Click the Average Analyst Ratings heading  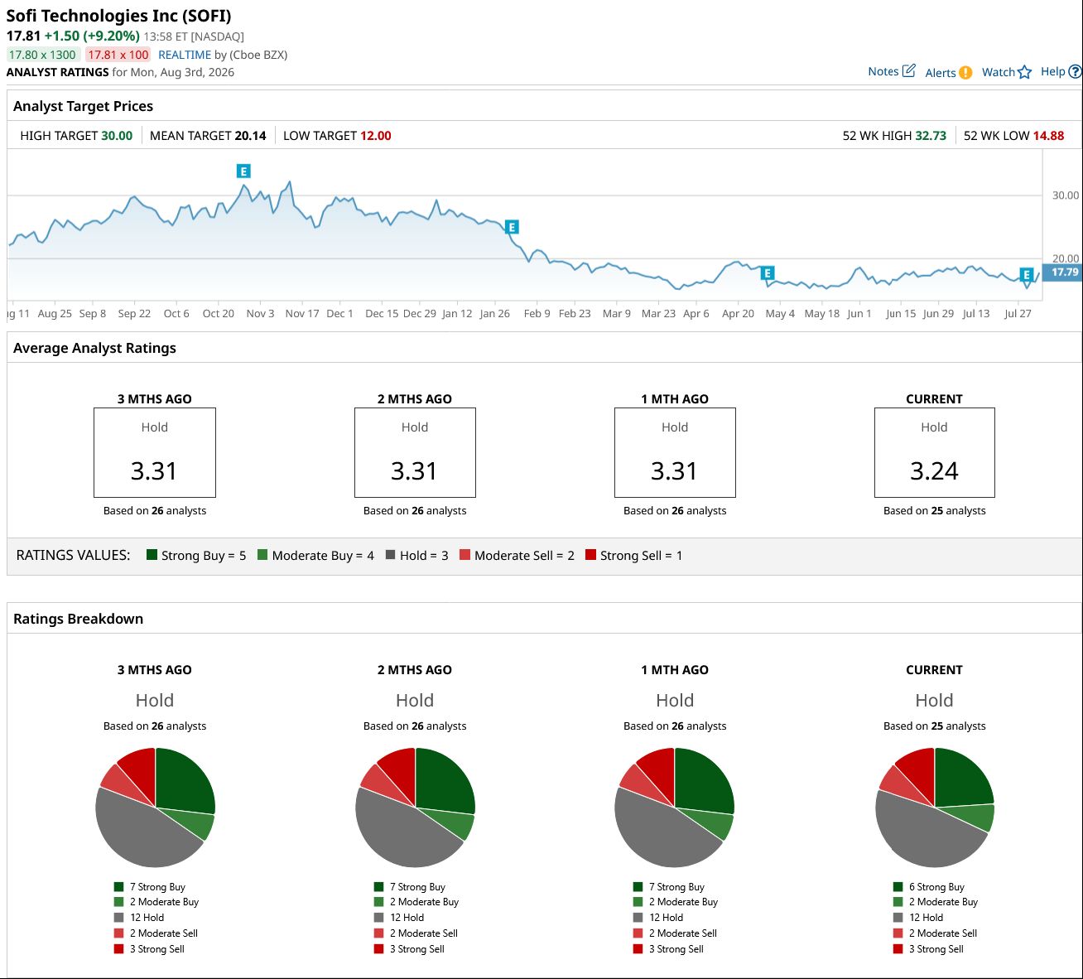[x=95, y=348]
